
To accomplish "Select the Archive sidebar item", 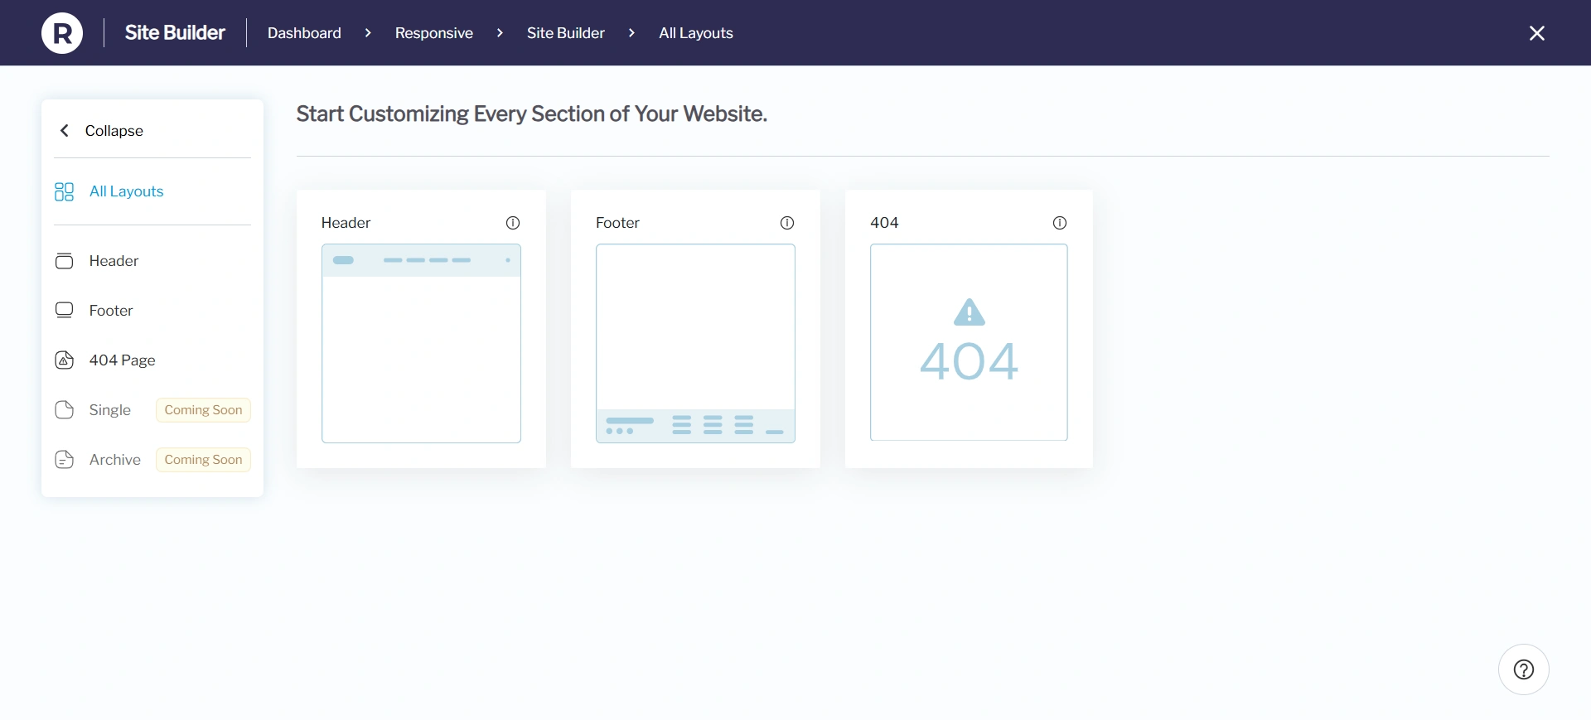I will pyautogui.click(x=114, y=460).
